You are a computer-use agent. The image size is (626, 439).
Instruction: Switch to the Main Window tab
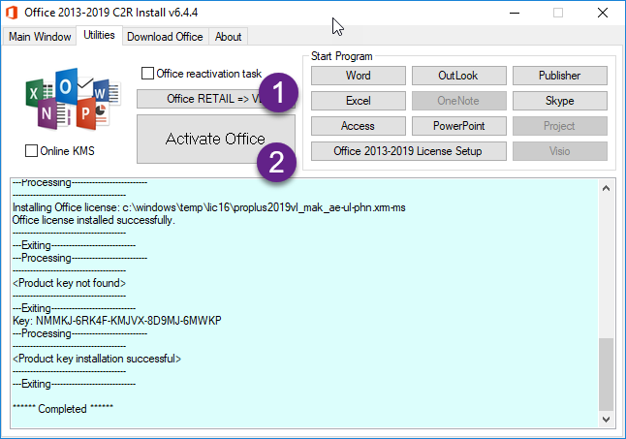[x=40, y=37]
